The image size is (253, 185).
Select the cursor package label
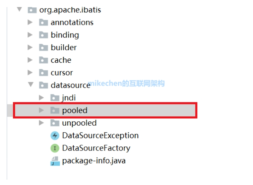tap(62, 73)
